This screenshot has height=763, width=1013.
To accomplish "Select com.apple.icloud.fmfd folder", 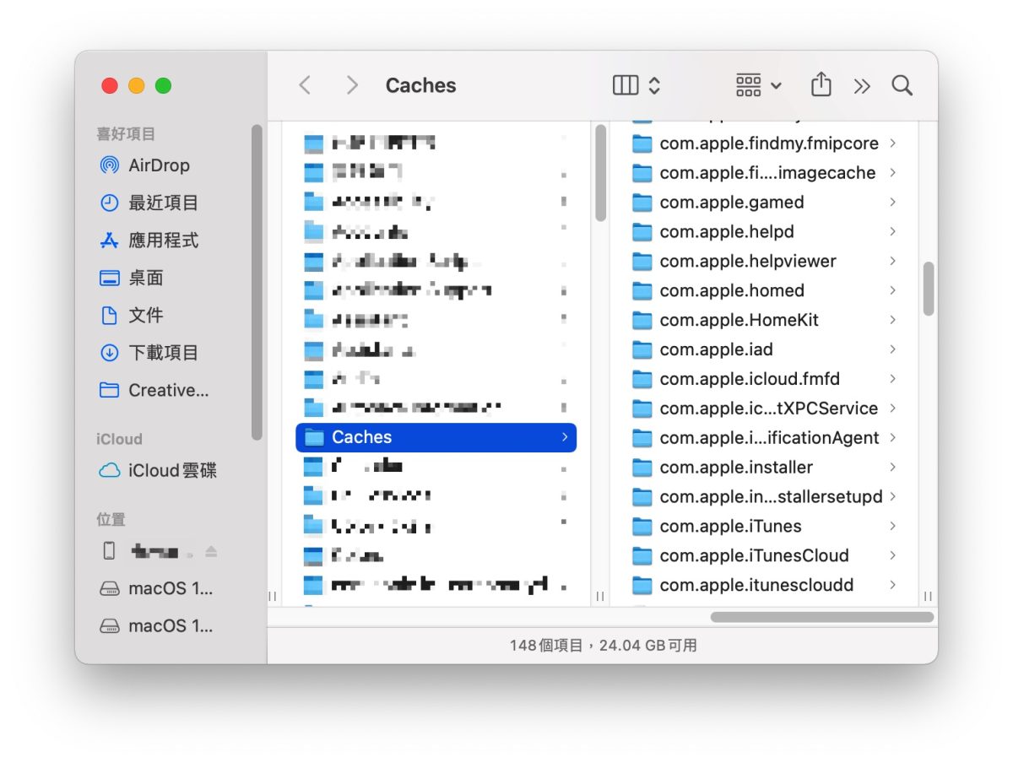I will tap(764, 379).
